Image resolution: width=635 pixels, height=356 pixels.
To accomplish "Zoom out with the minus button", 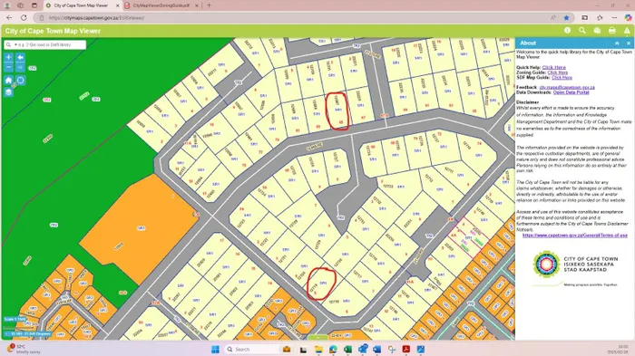I will point(8,67).
